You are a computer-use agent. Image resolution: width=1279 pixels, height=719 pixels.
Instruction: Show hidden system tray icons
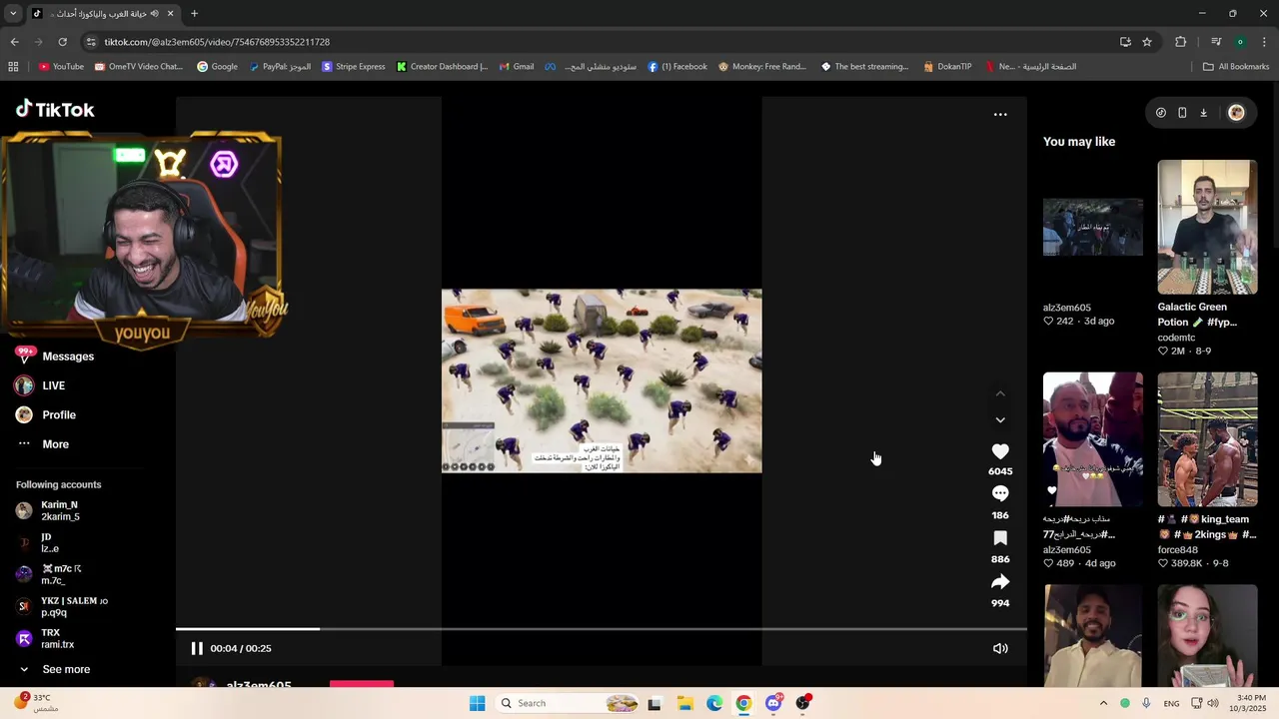pyautogui.click(x=1103, y=703)
